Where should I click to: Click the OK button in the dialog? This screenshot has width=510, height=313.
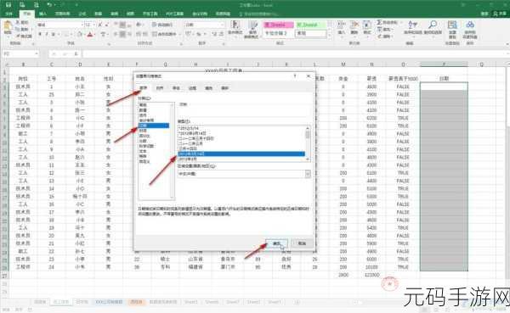pyautogui.click(x=276, y=243)
